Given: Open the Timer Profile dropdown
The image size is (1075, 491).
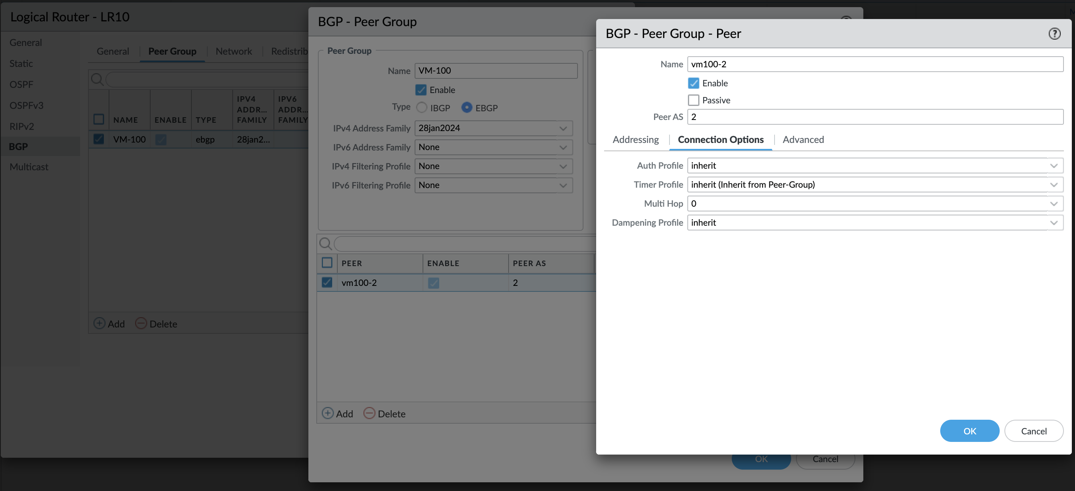Looking at the screenshot, I should pyautogui.click(x=1053, y=185).
